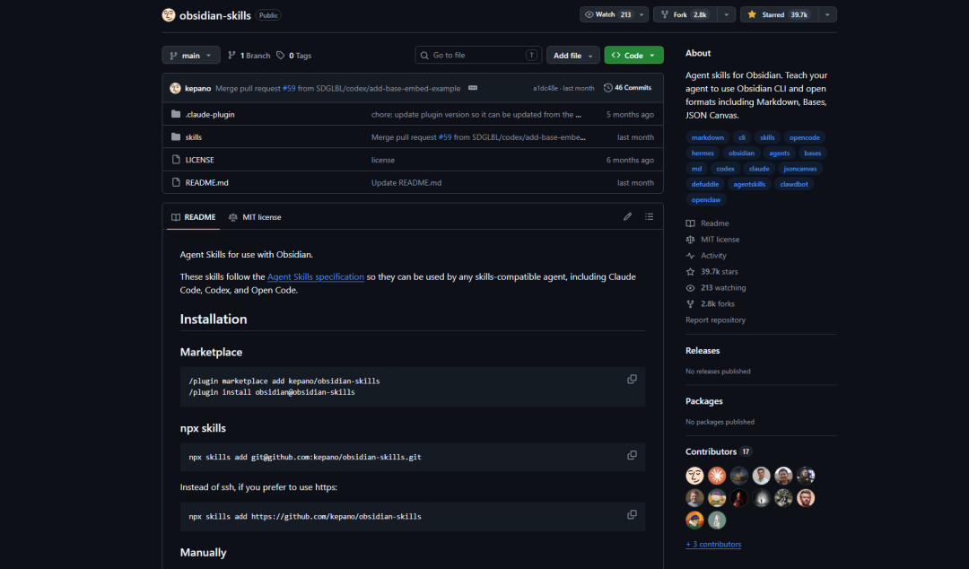Show the + 3 contributors link
The height and width of the screenshot is (569, 969).
713,544
